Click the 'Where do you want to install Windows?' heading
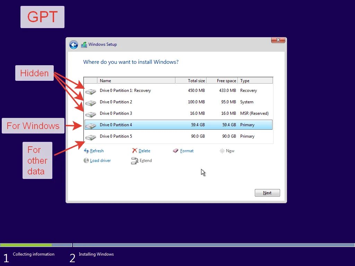This screenshot has width=355, height=266. (131, 62)
